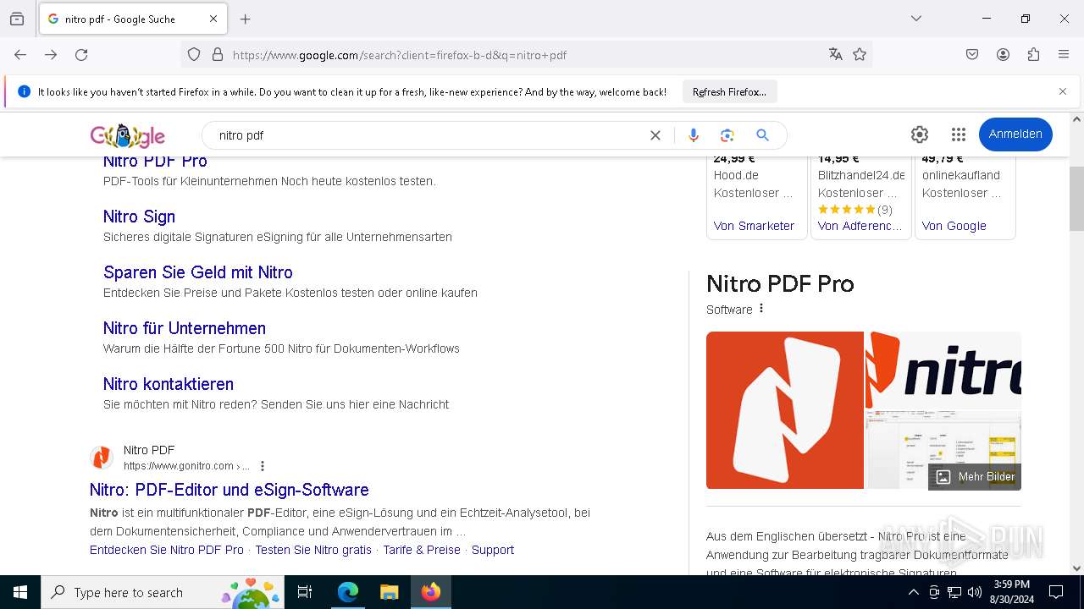
Task: Click the Refresh Firefox button
Action: (729, 91)
